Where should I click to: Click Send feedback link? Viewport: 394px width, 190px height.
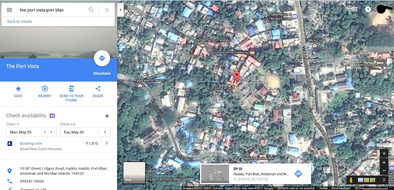coord(341,188)
